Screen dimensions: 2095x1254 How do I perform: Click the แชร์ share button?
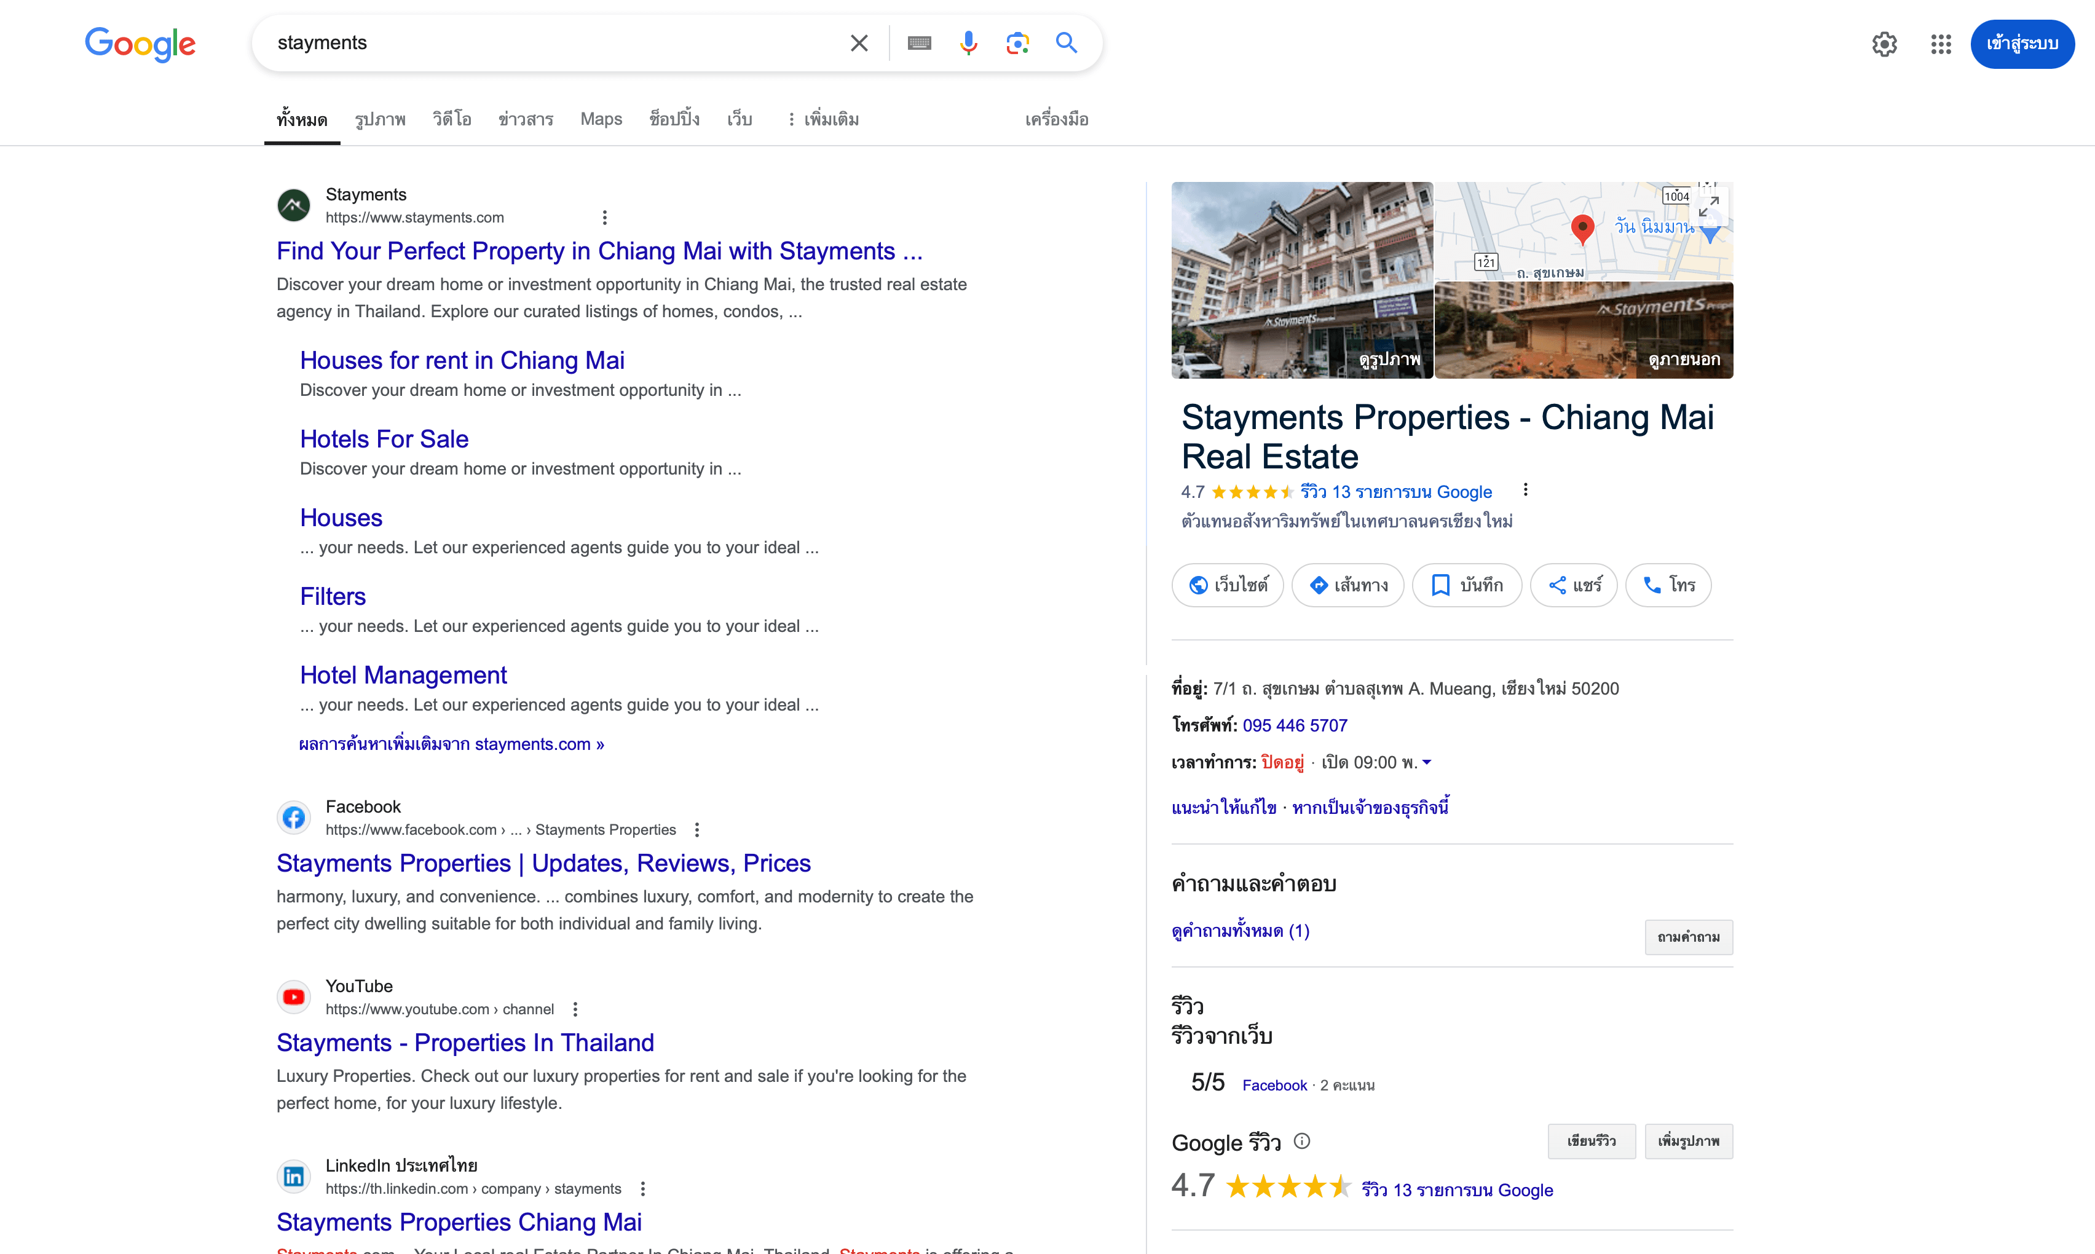(1574, 585)
